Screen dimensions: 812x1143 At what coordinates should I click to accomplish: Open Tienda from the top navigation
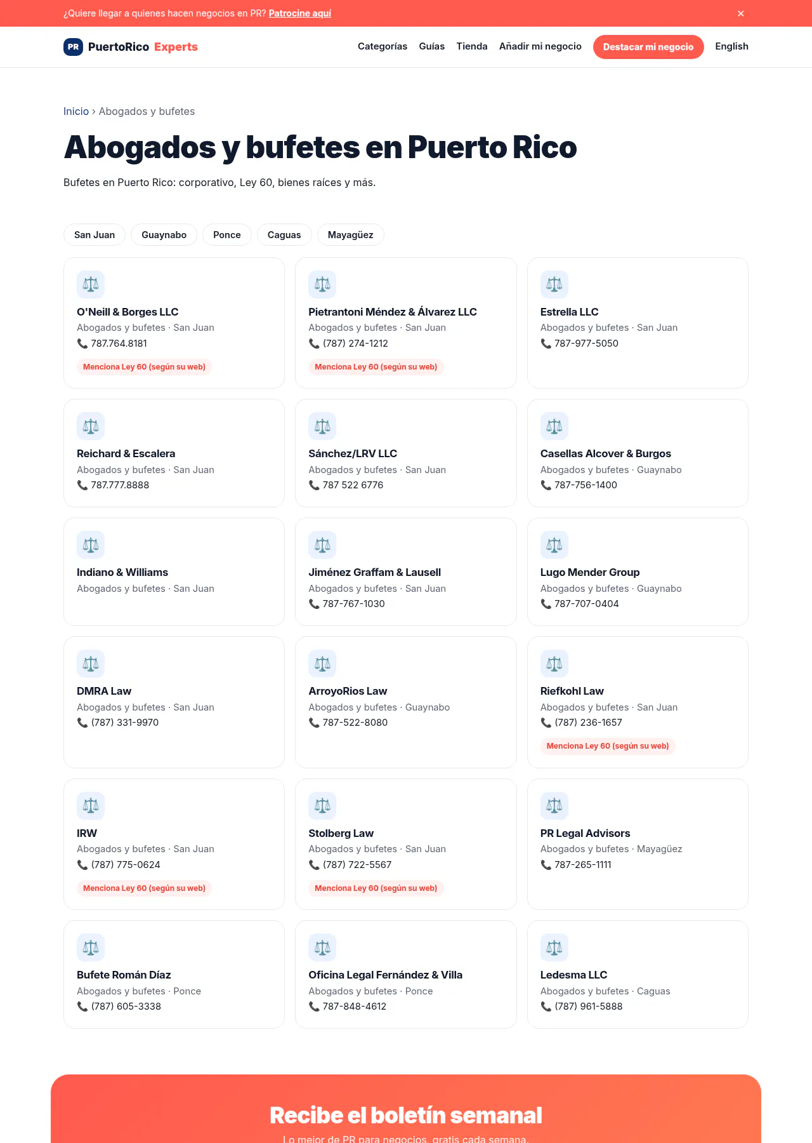pyautogui.click(x=472, y=46)
